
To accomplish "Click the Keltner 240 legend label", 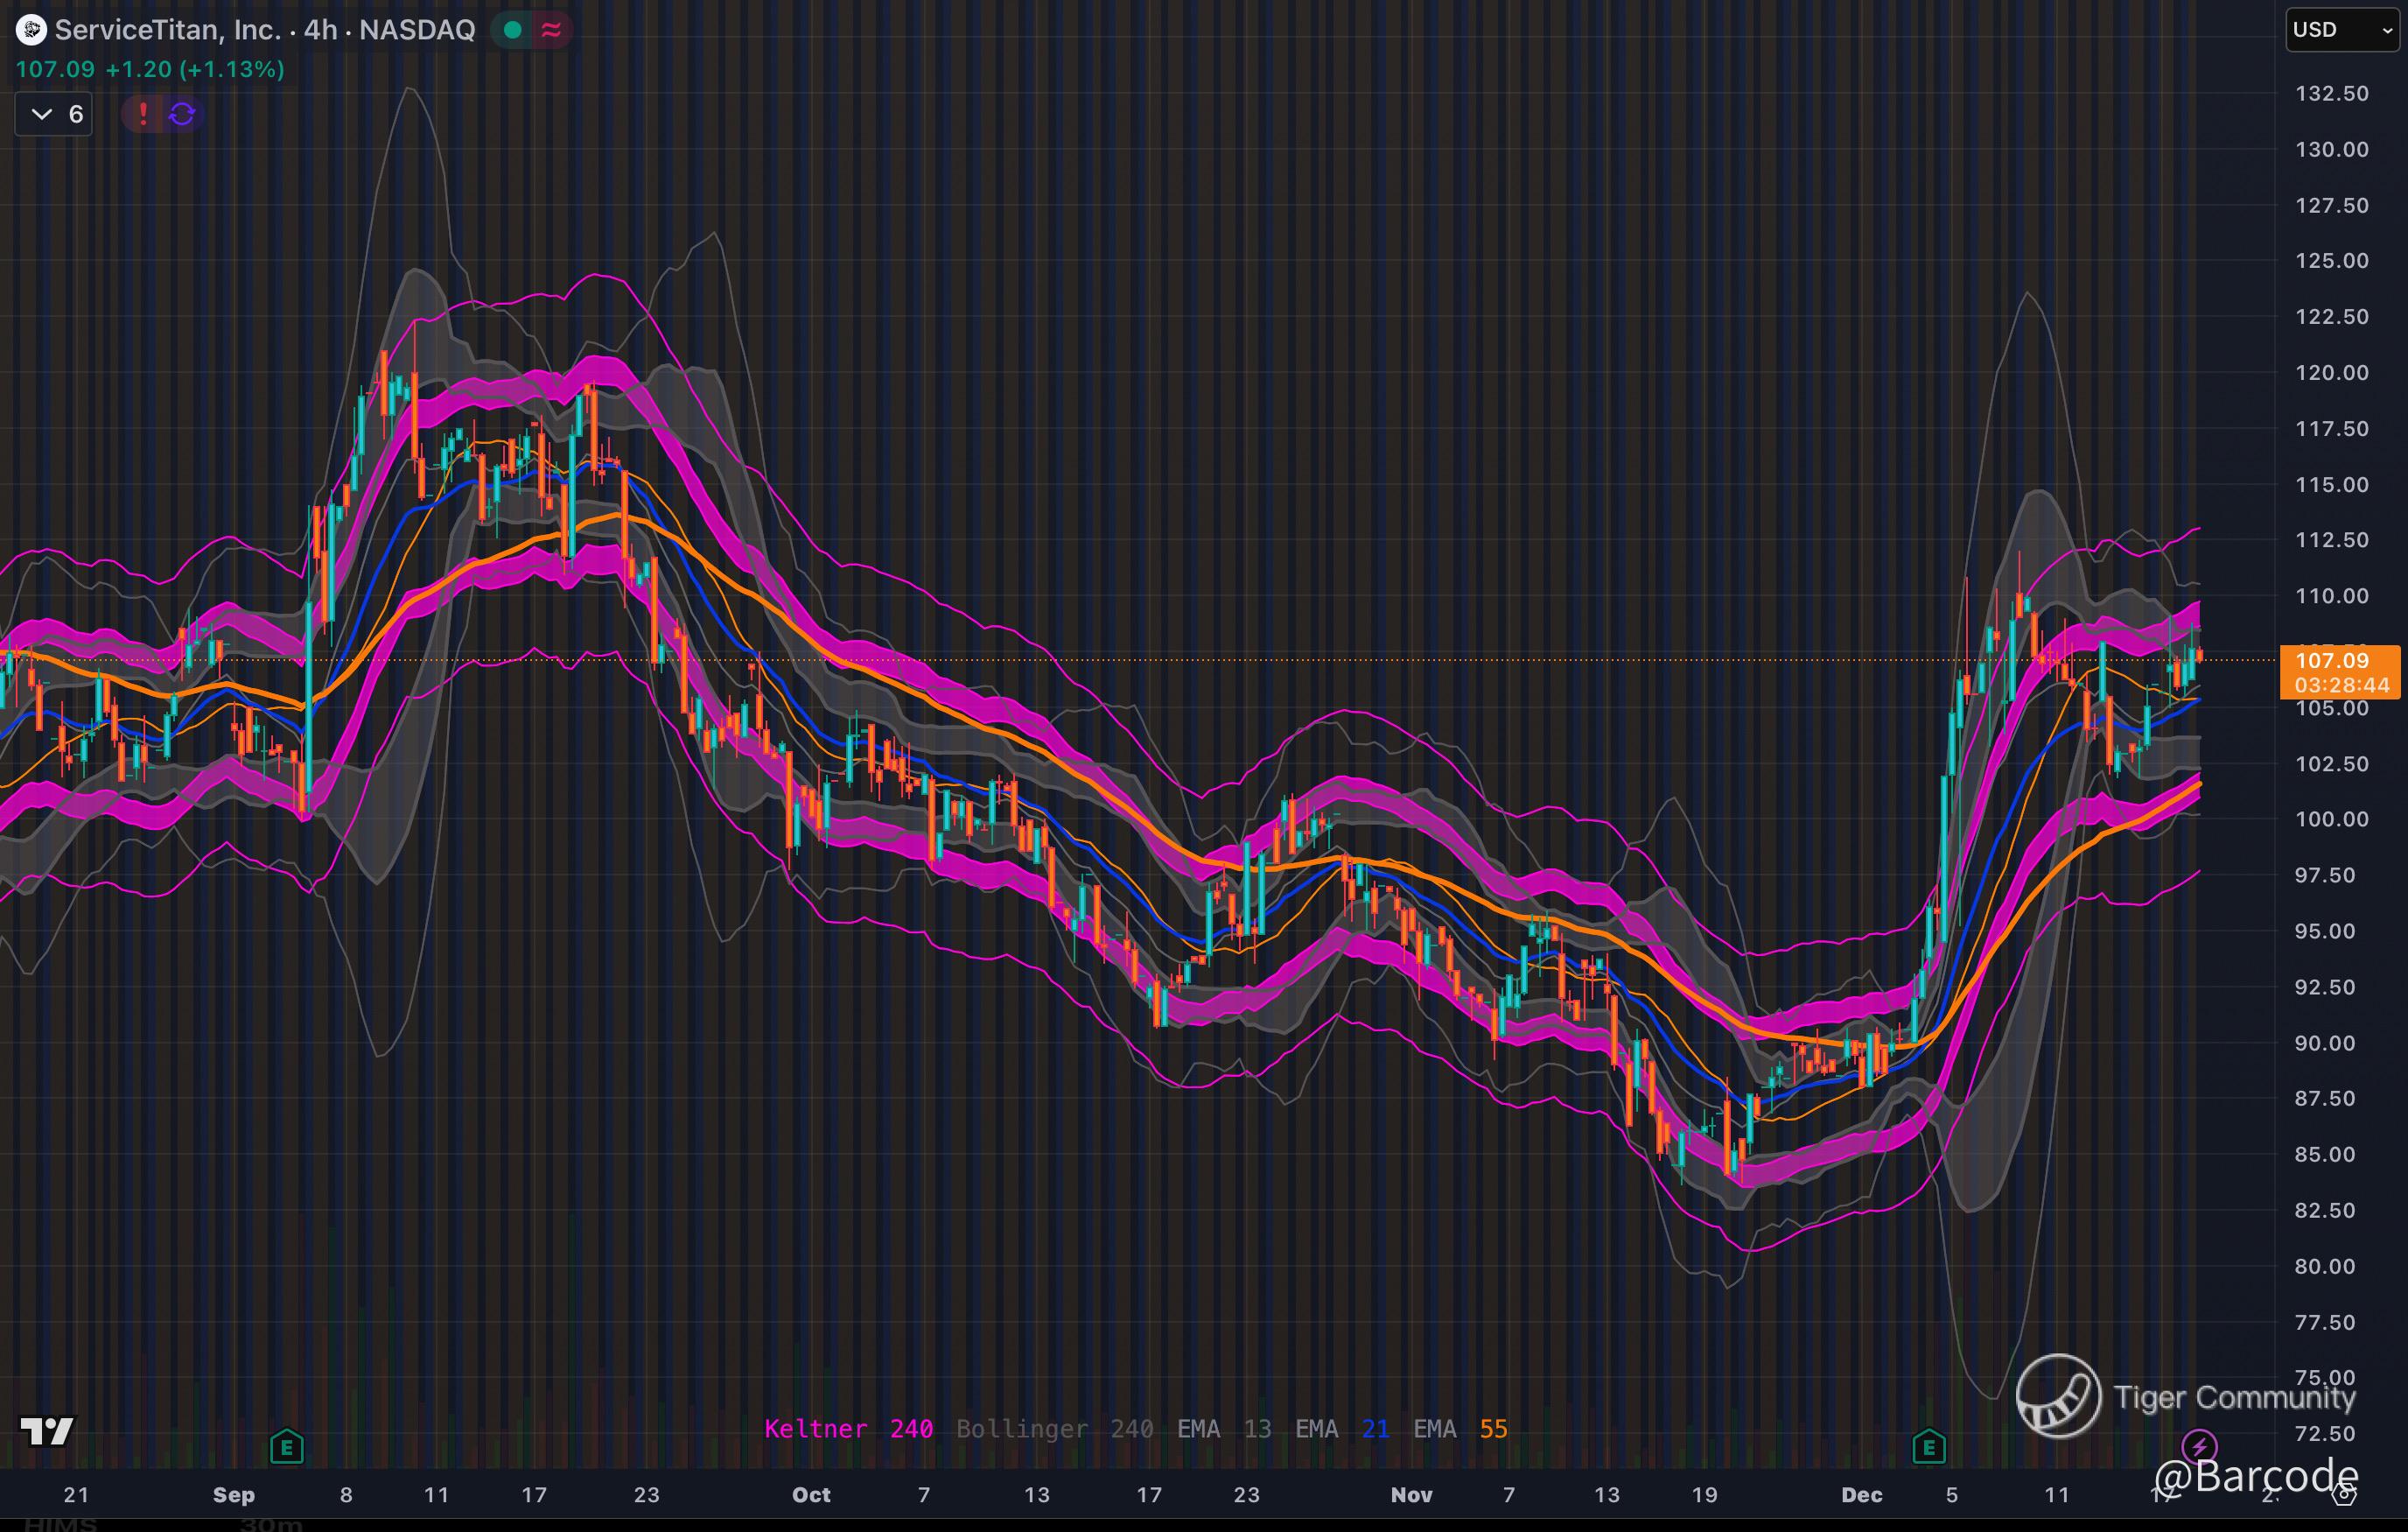I will [x=848, y=1429].
